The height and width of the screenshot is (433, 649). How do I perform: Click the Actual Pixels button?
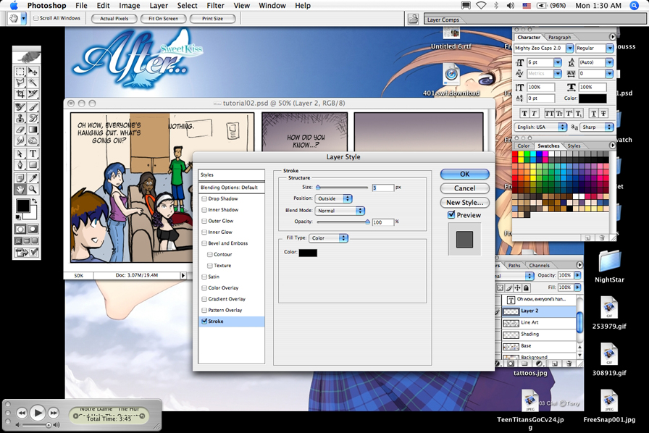point(114,19)
